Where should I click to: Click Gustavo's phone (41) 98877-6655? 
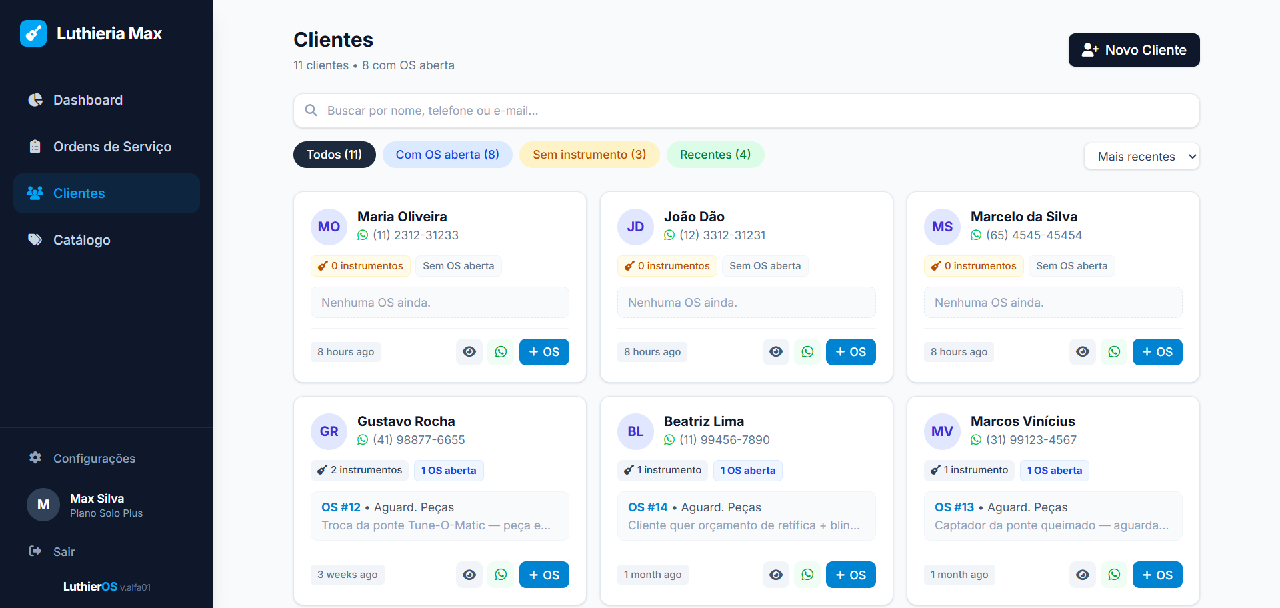point(419,440)
